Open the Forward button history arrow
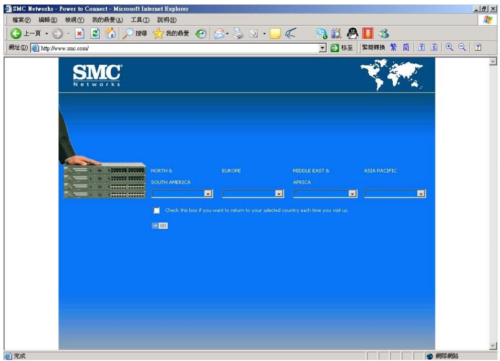Viewport: 500px width, 361px height. [x=68, y=33]
